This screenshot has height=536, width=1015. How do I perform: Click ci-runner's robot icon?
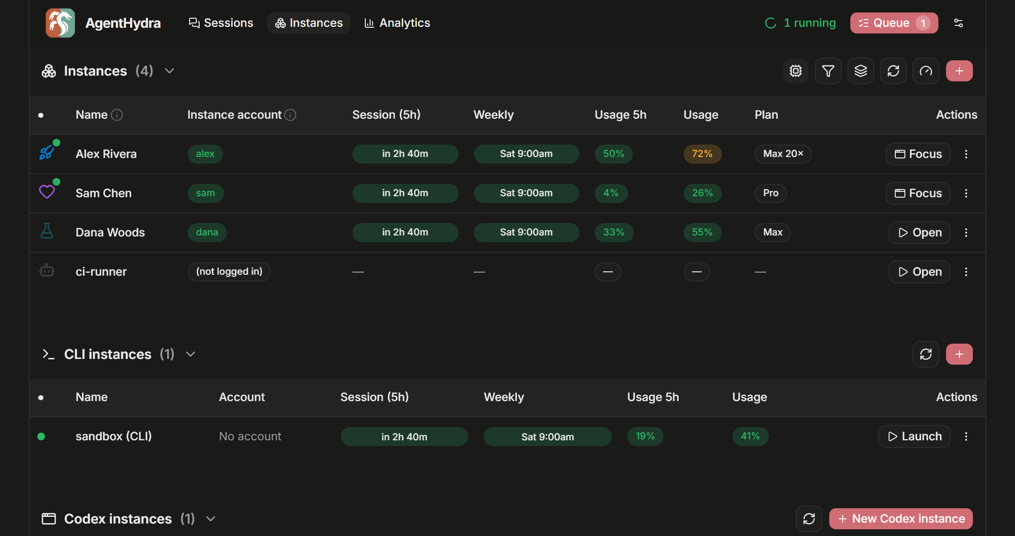pos(47,270)
